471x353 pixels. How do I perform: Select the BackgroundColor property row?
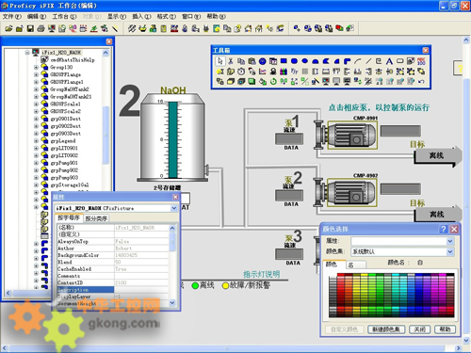click(113, 255)
